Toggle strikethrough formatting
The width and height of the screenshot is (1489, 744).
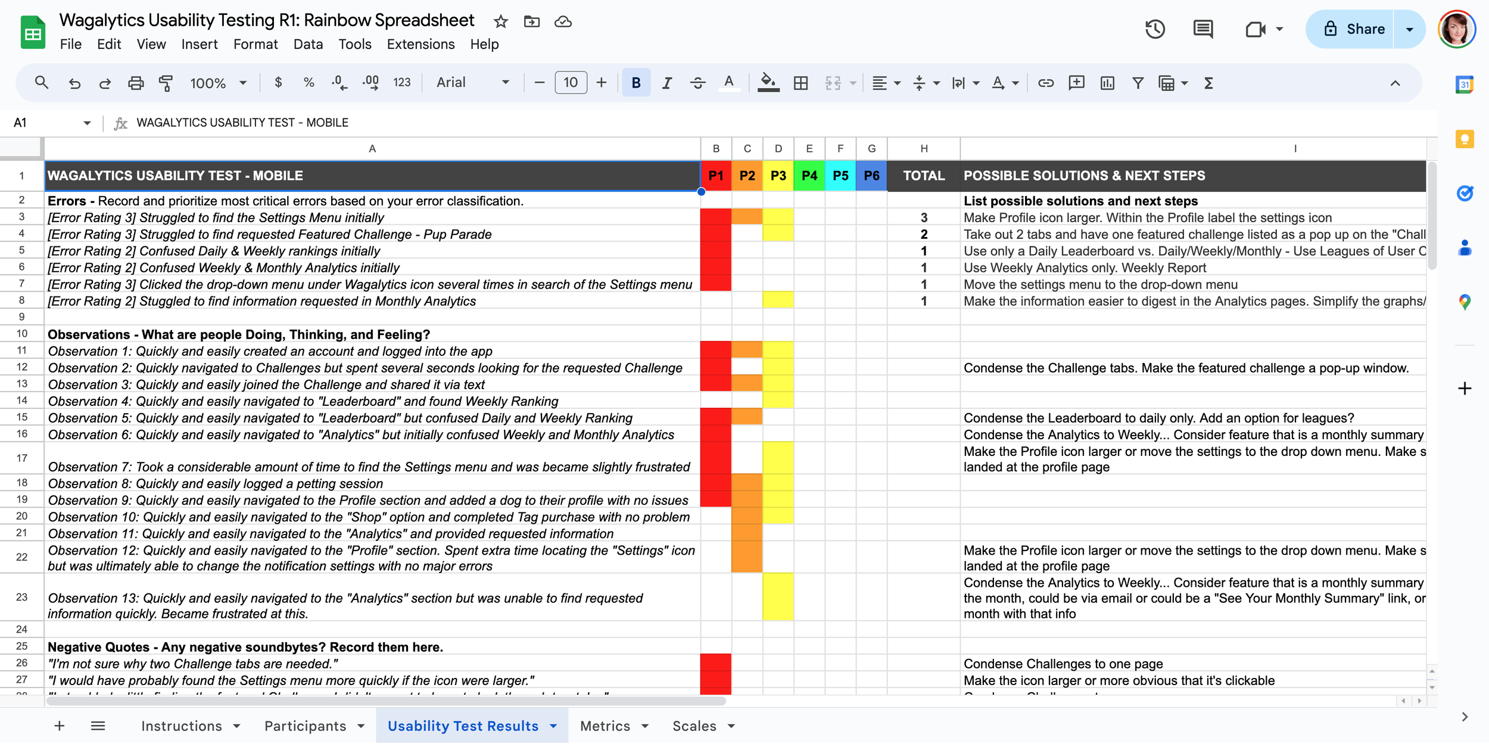point(697,83)
